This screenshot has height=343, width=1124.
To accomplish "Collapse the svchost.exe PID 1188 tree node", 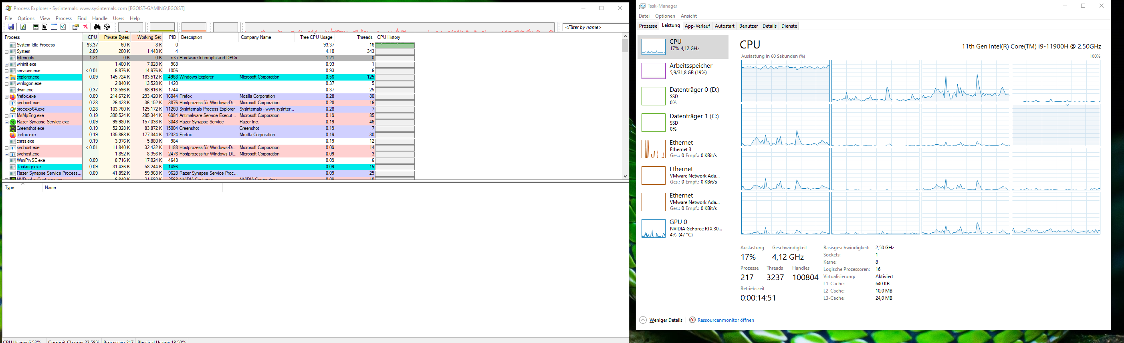I will [x=6, y=147].
